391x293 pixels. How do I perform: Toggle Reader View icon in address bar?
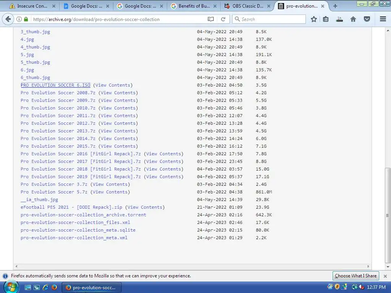pos(211,19)
